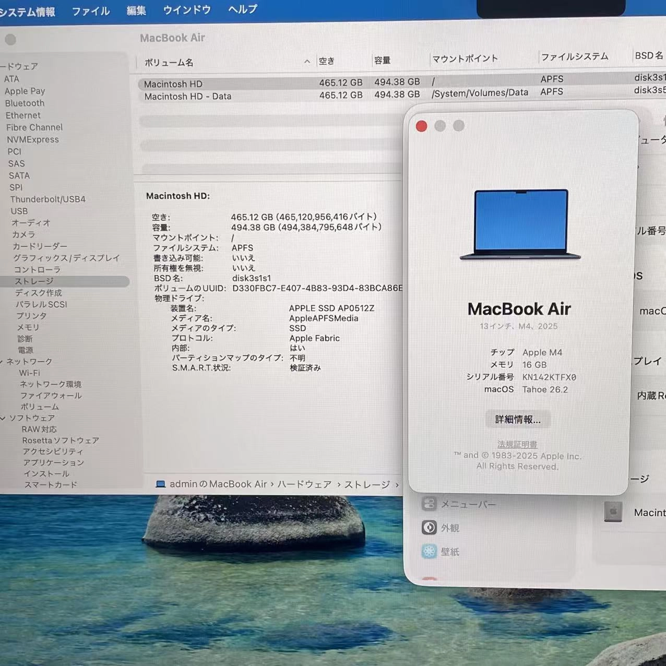
Task: Click the 詳細情報 button
Action: tap(518, 419)
